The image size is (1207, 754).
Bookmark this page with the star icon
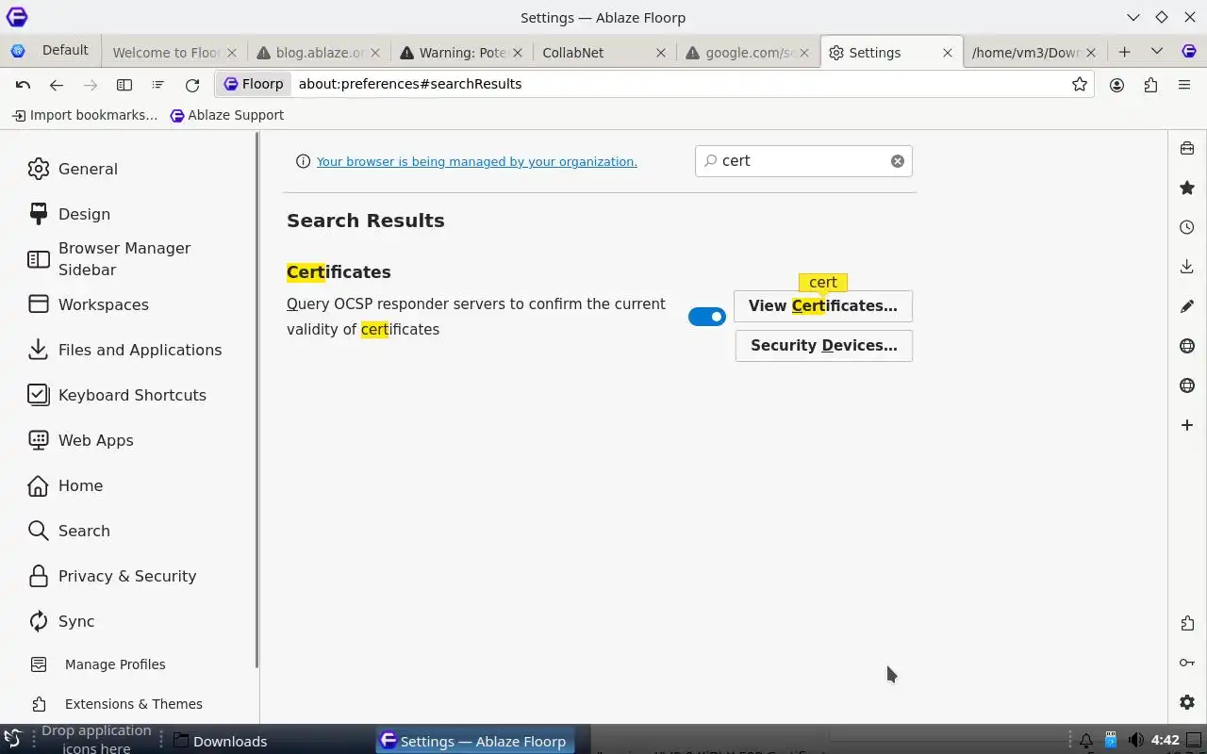(1080, 85)
